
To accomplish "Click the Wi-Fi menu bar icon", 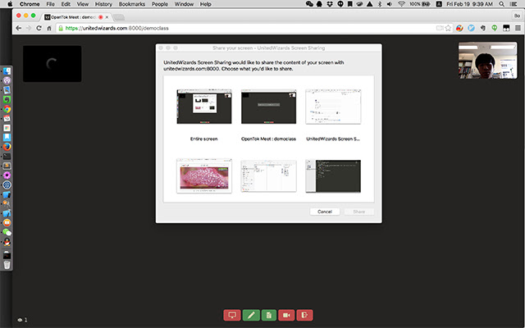I will 401,4.
